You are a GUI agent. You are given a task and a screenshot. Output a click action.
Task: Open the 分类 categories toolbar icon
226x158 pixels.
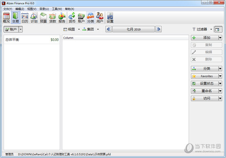pyautogui.click(x=90, y=18)
